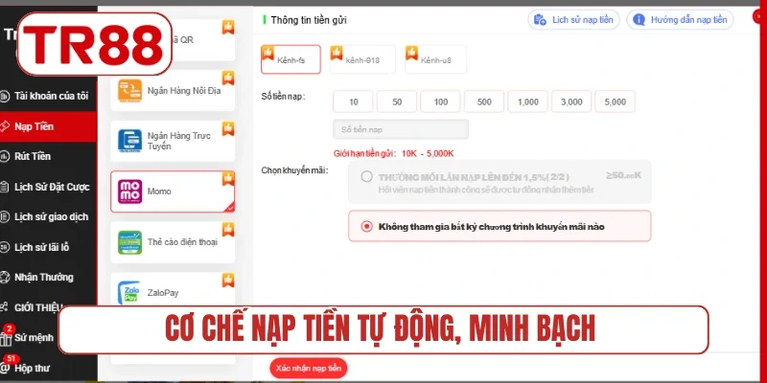Pick deposit amount 3,000

click(571, 101)
